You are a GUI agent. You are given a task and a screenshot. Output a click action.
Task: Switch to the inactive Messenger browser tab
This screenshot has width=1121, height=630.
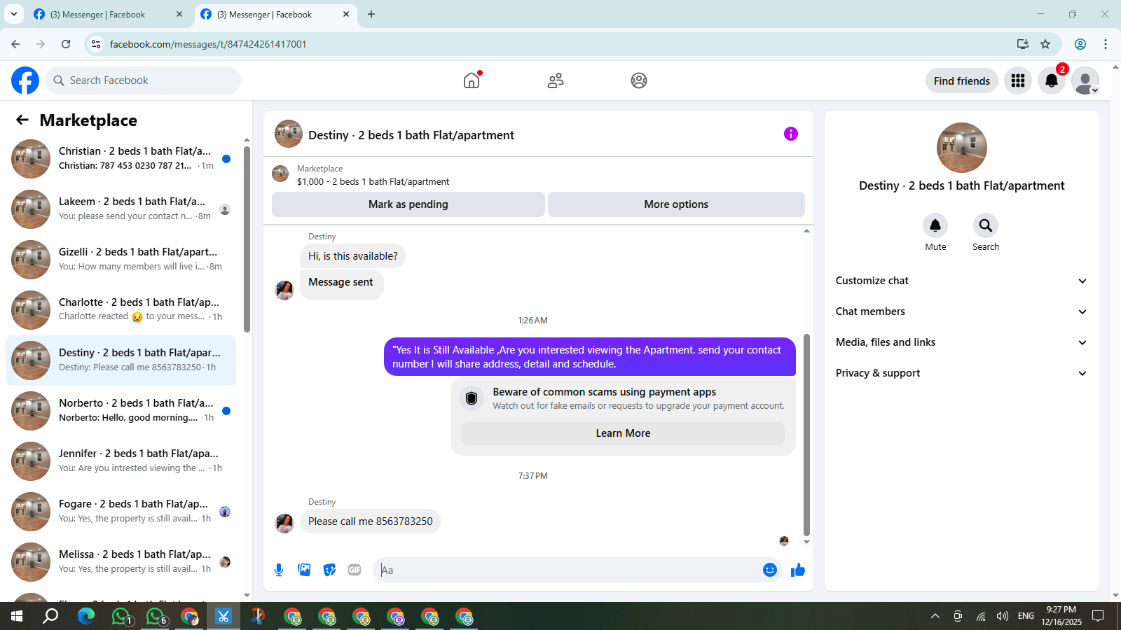[x=108, y=14]
